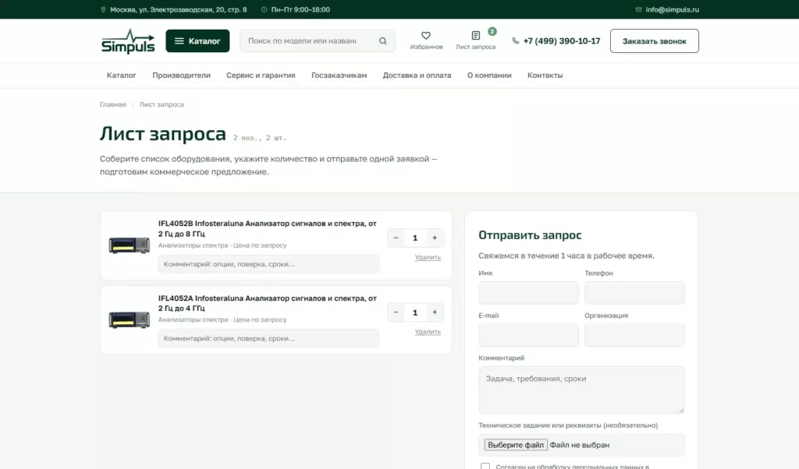Click the green badge showing 2
799x469 pixels.
(492, 31)
